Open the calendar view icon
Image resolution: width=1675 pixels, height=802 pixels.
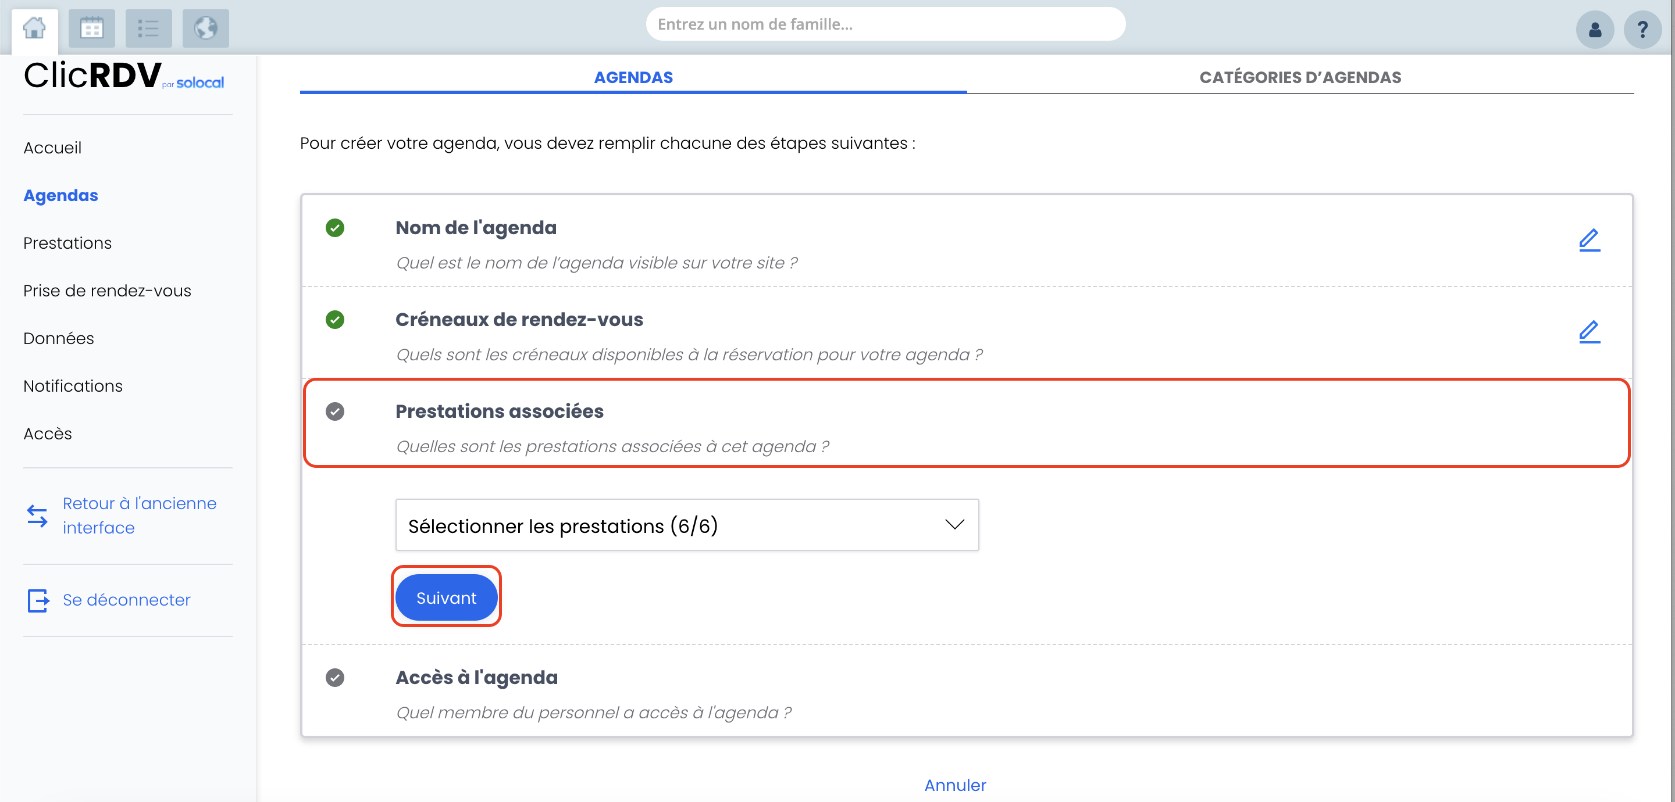coord(92,28)
